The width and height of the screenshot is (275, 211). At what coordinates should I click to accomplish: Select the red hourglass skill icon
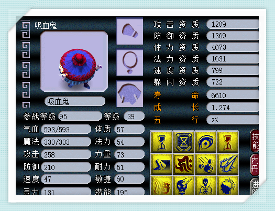point(228,142)
